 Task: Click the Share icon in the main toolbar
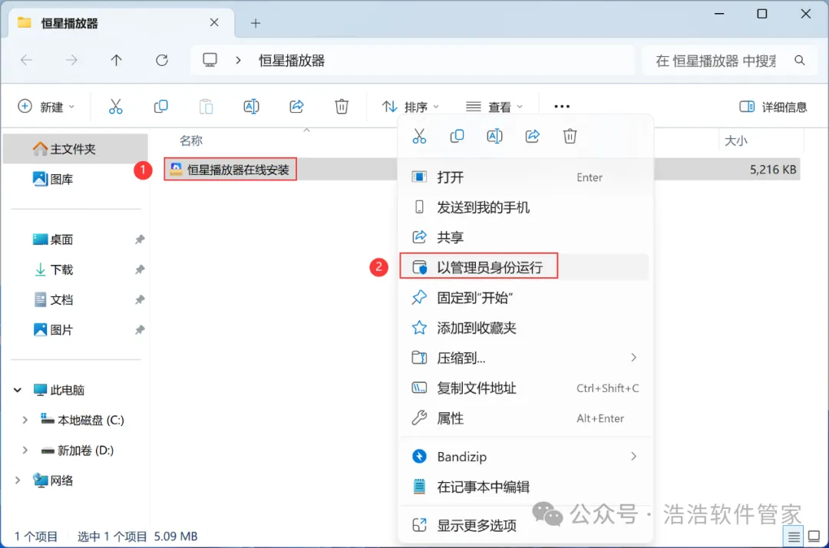point(296,107)
